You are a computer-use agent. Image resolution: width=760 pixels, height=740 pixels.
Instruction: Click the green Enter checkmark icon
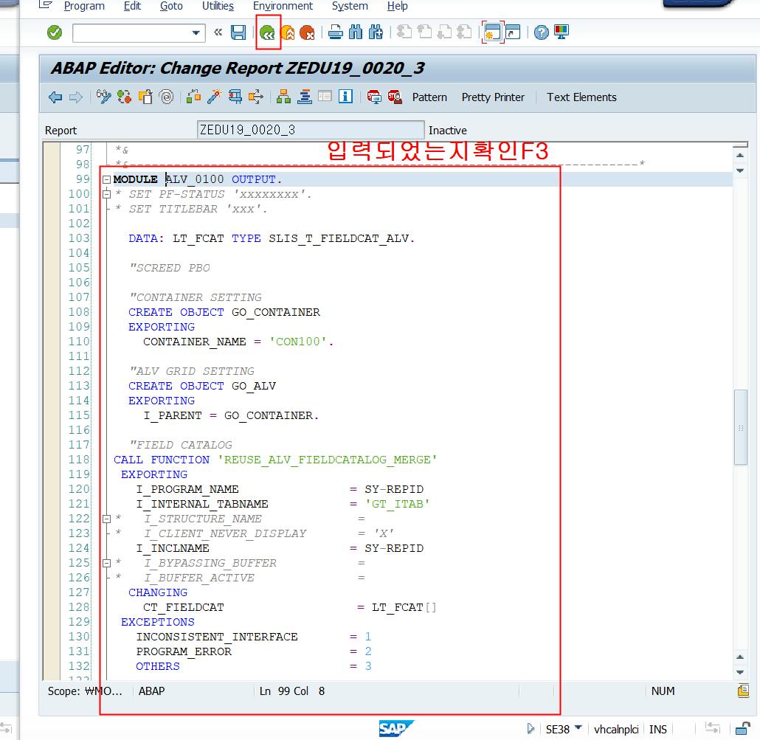point(55,32)
